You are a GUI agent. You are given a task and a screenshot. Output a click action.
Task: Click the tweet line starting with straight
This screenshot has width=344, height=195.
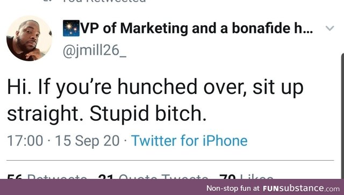point(107,114)
